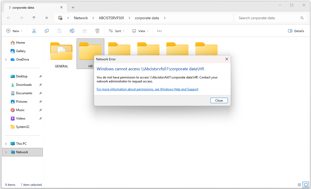Expand the OneDrive tree node
Screen dimensions: 311x189
[x=6, y=59]
